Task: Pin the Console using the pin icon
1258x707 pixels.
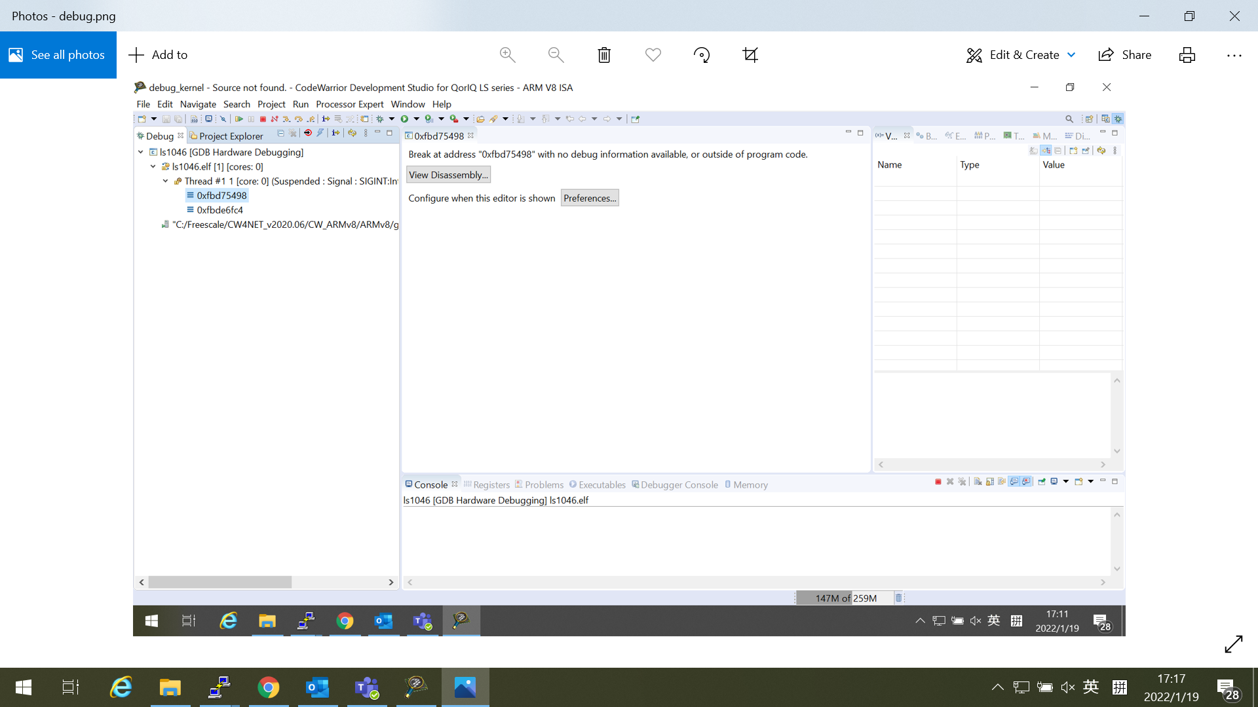Action: (1041, 481)
